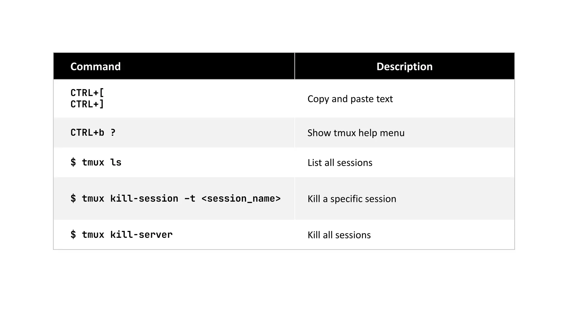Click the "Kill all sessions" description
The width and height of the screenshot is (568, 319).
click(339, 235)
